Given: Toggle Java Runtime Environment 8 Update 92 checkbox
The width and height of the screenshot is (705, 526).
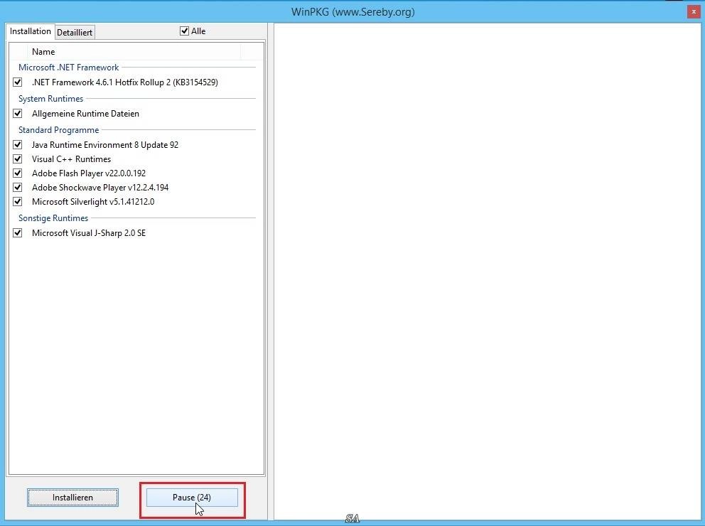Looking at the screenshot, I should [18, 145].
